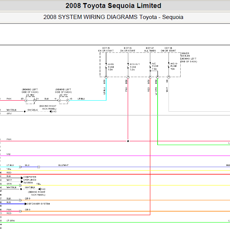Click the J/C H77 connector label
230x229 pixels.
tap(63, 95)
